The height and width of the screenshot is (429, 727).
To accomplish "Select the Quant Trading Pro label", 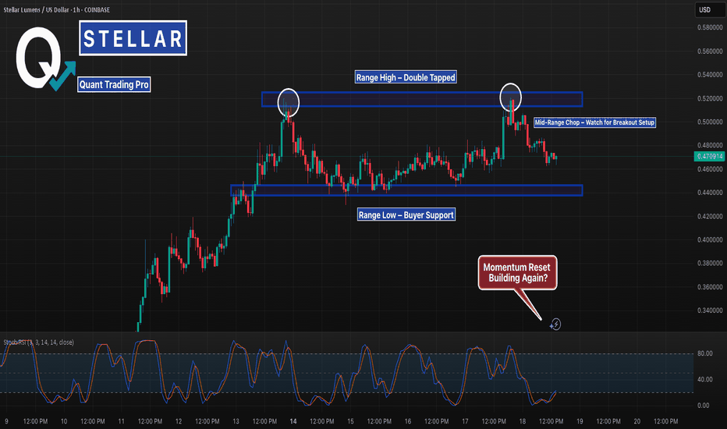I will [114, 84].
